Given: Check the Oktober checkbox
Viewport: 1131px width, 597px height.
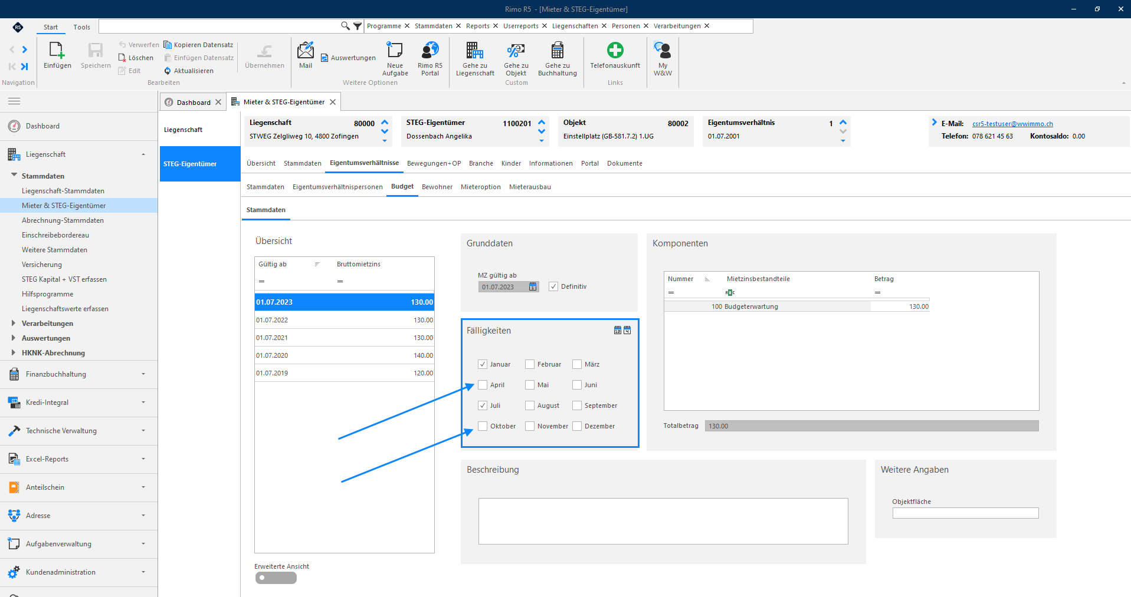Looking at the screenshot, I should 483,426.
